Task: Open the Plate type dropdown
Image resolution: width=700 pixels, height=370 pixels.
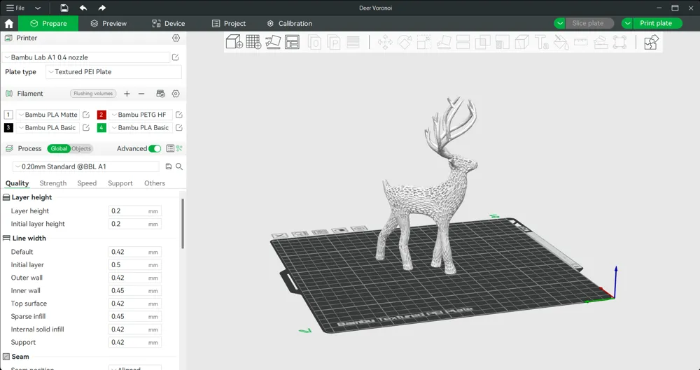Action: click(114, 72)
